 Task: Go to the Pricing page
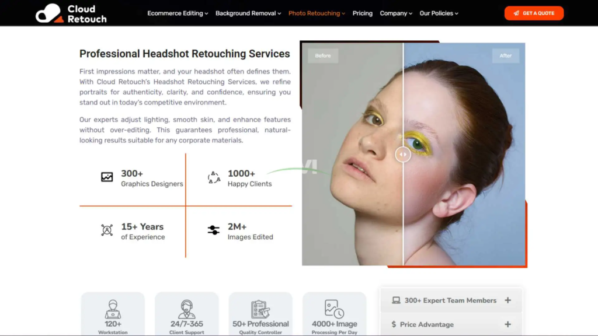(362, 13)
